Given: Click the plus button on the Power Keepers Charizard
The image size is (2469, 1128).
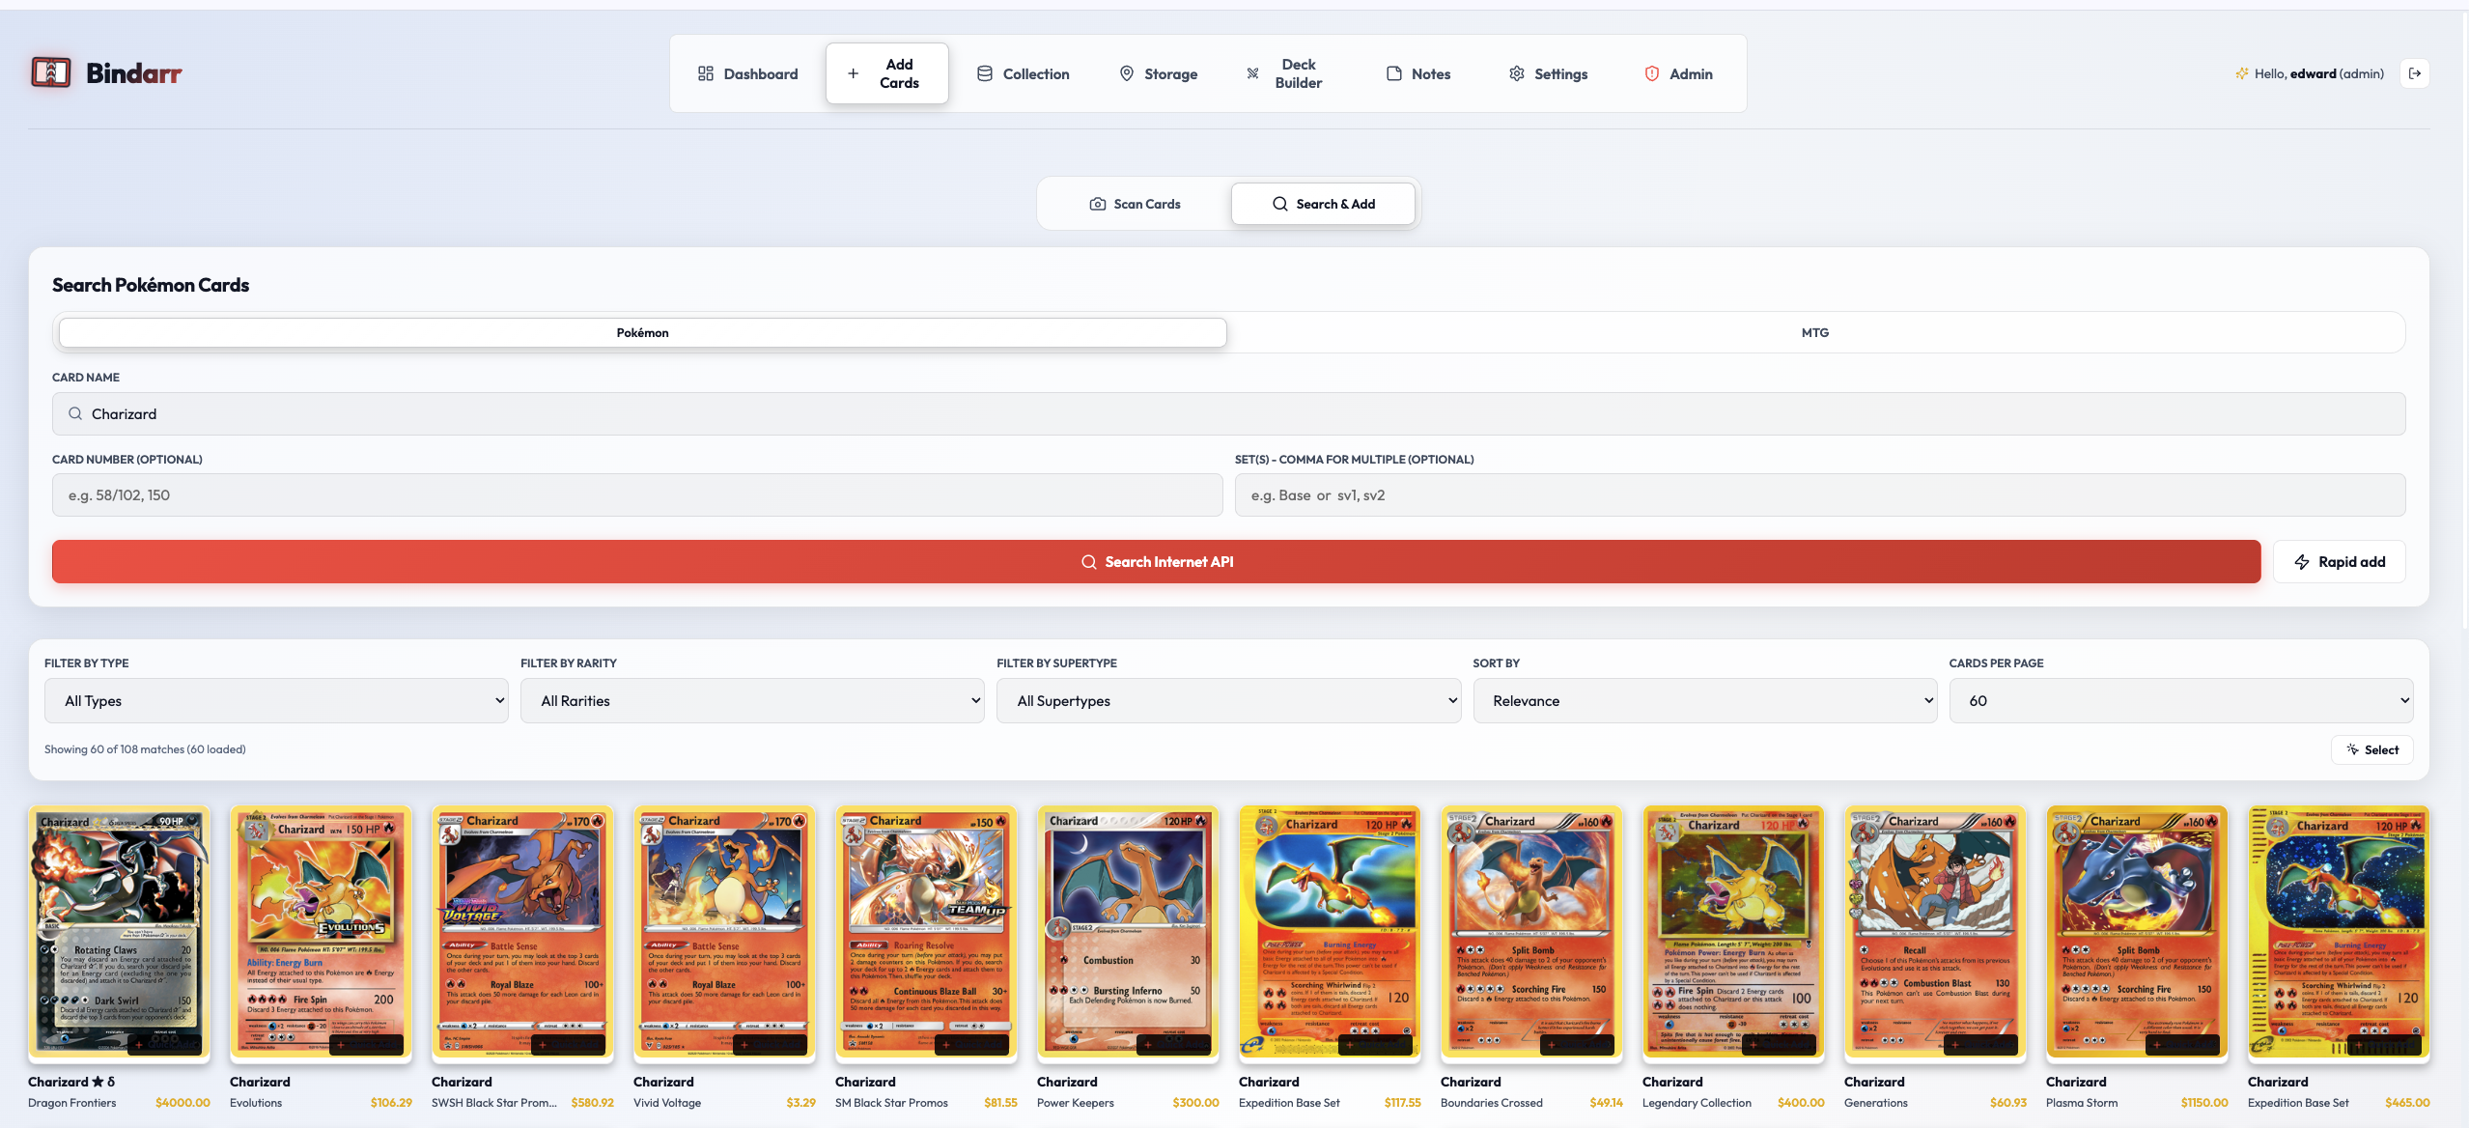Looking at the screenshot, I should 1174,1044.
